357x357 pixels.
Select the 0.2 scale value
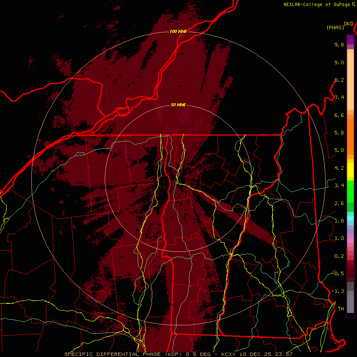click(339, 256)
